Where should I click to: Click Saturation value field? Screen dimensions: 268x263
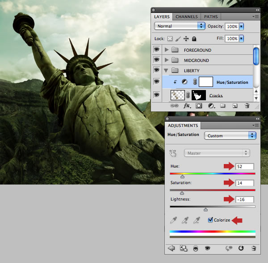click(x=245, y=183)
